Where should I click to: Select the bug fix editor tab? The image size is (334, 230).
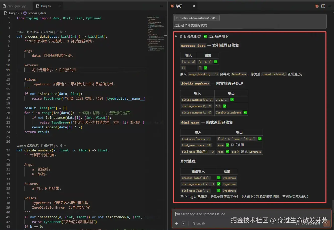(x=46, y=6)
